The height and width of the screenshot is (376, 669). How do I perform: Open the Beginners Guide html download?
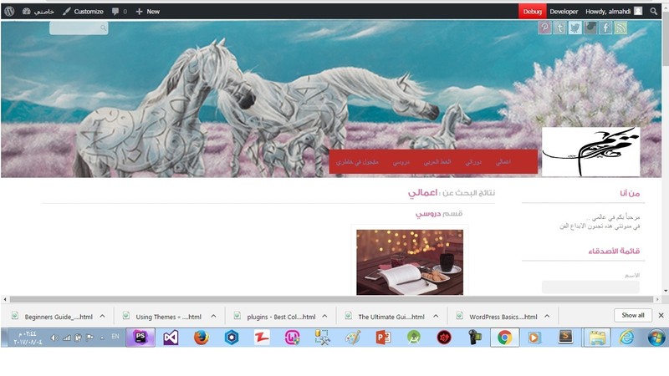[x=53, y=317]
